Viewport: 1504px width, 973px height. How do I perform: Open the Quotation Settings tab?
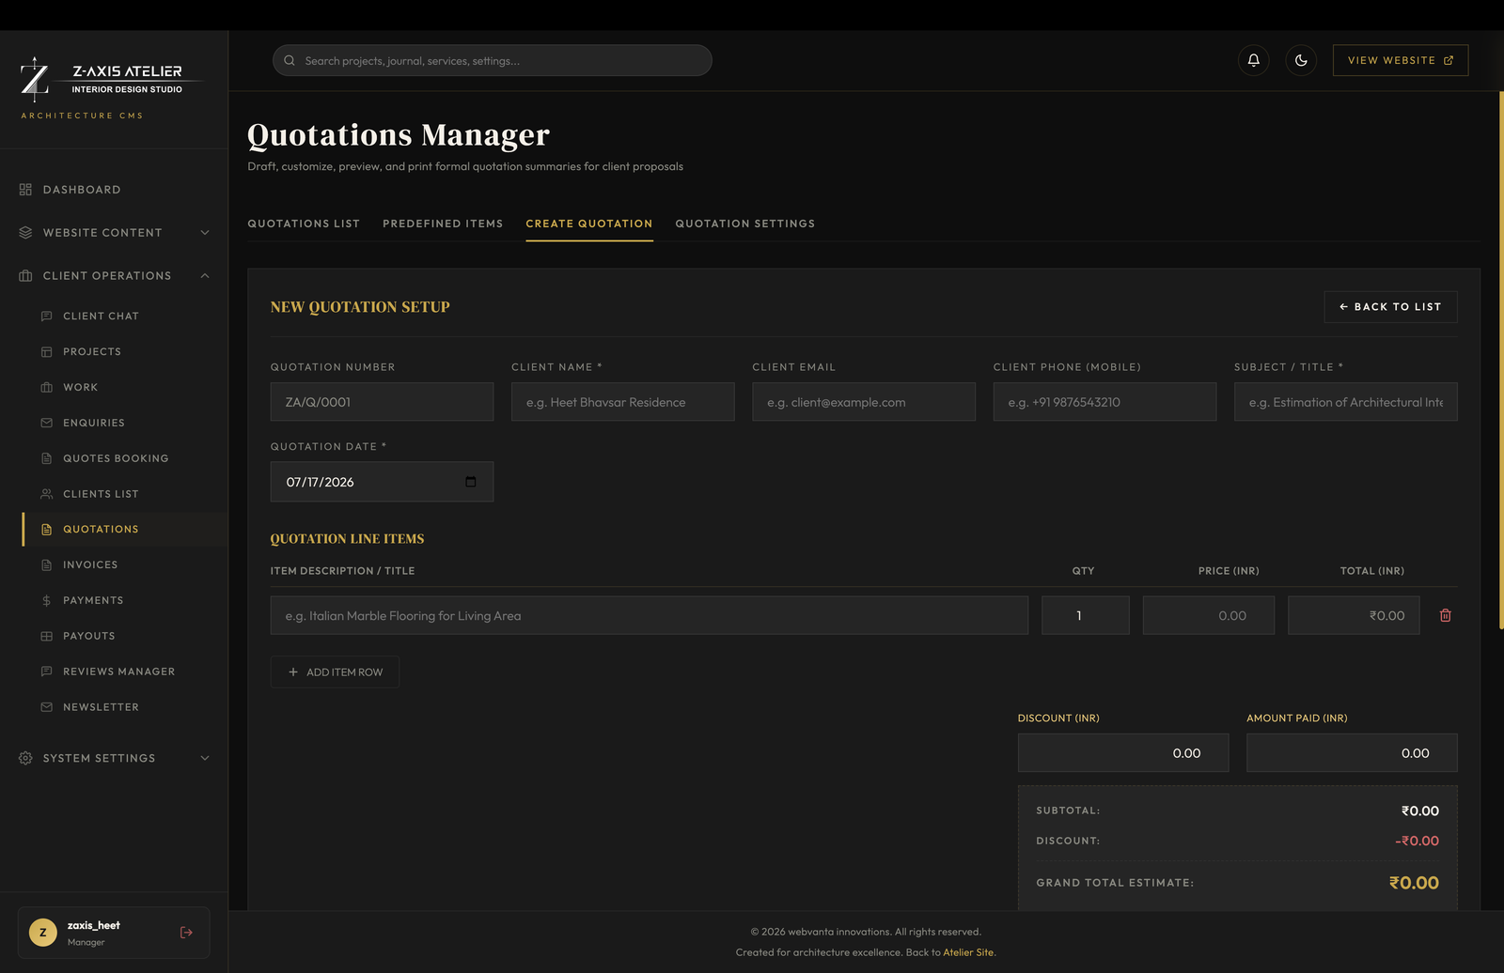pos(745,224)
